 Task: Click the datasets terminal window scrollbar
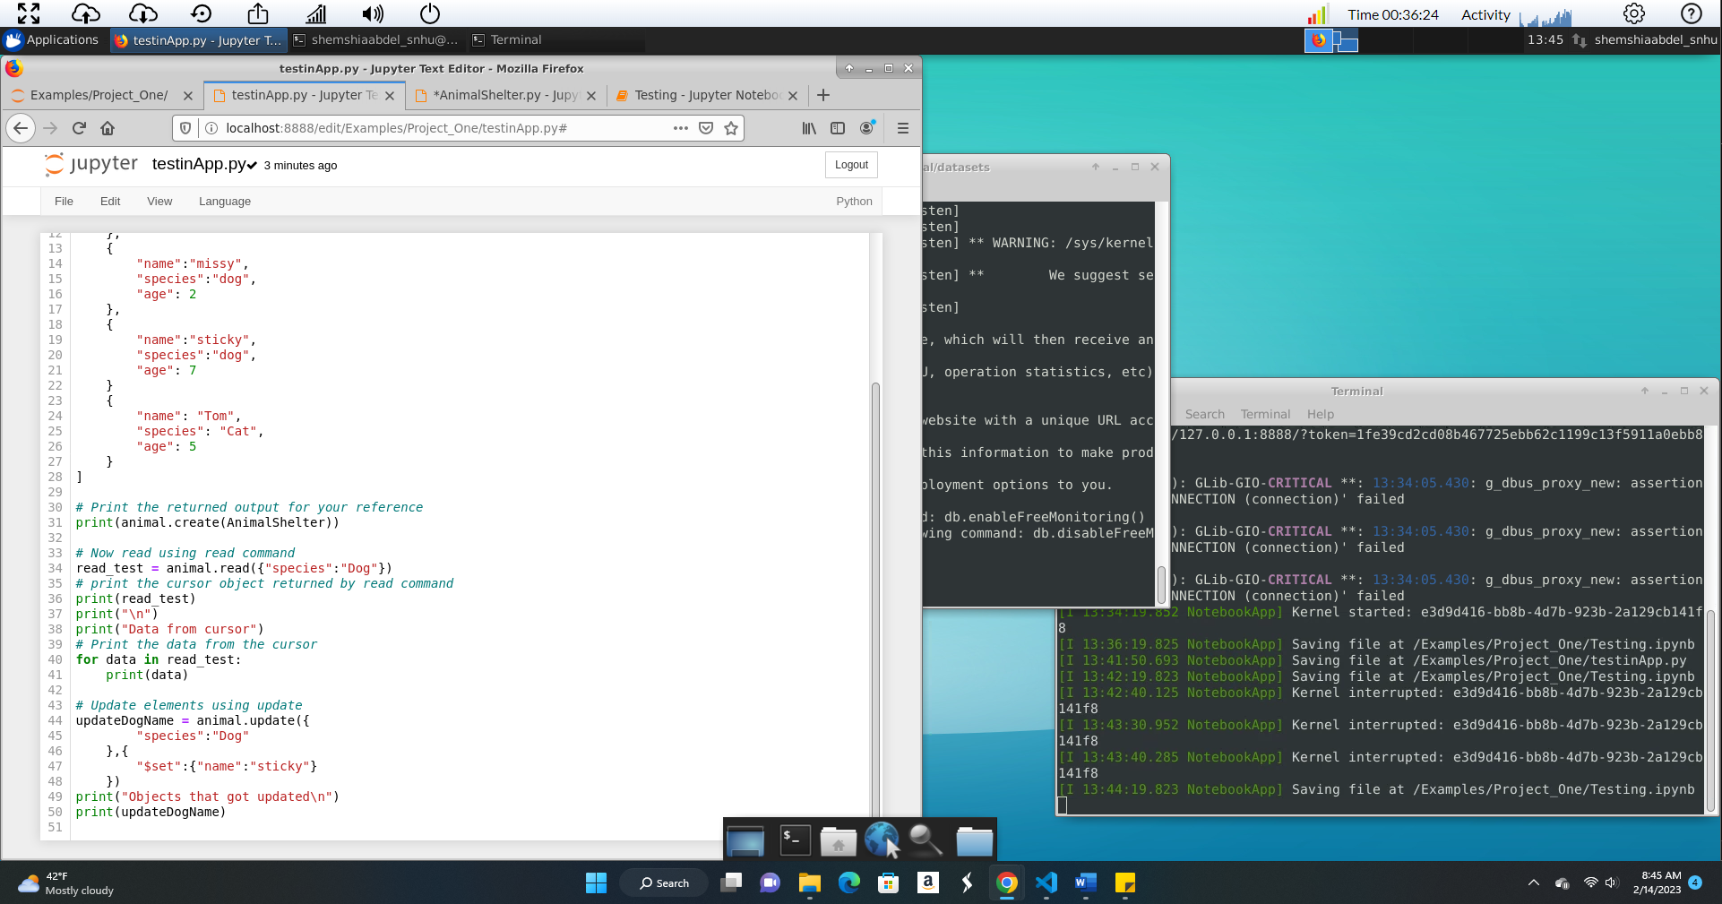[x=1161, y=584]
